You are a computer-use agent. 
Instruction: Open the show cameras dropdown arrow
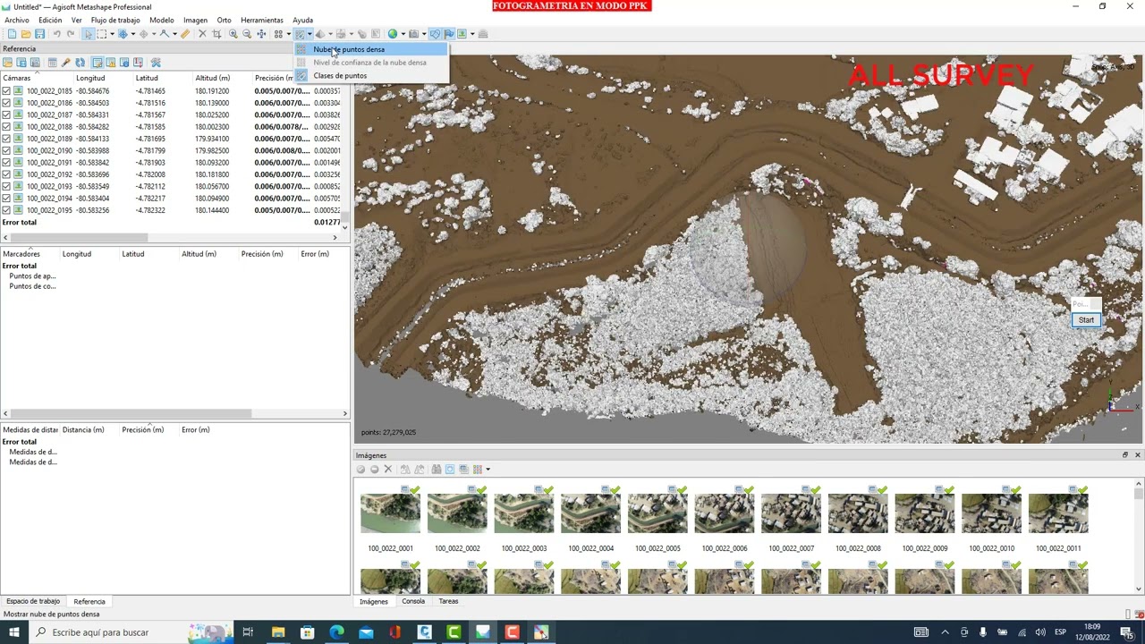424,34
